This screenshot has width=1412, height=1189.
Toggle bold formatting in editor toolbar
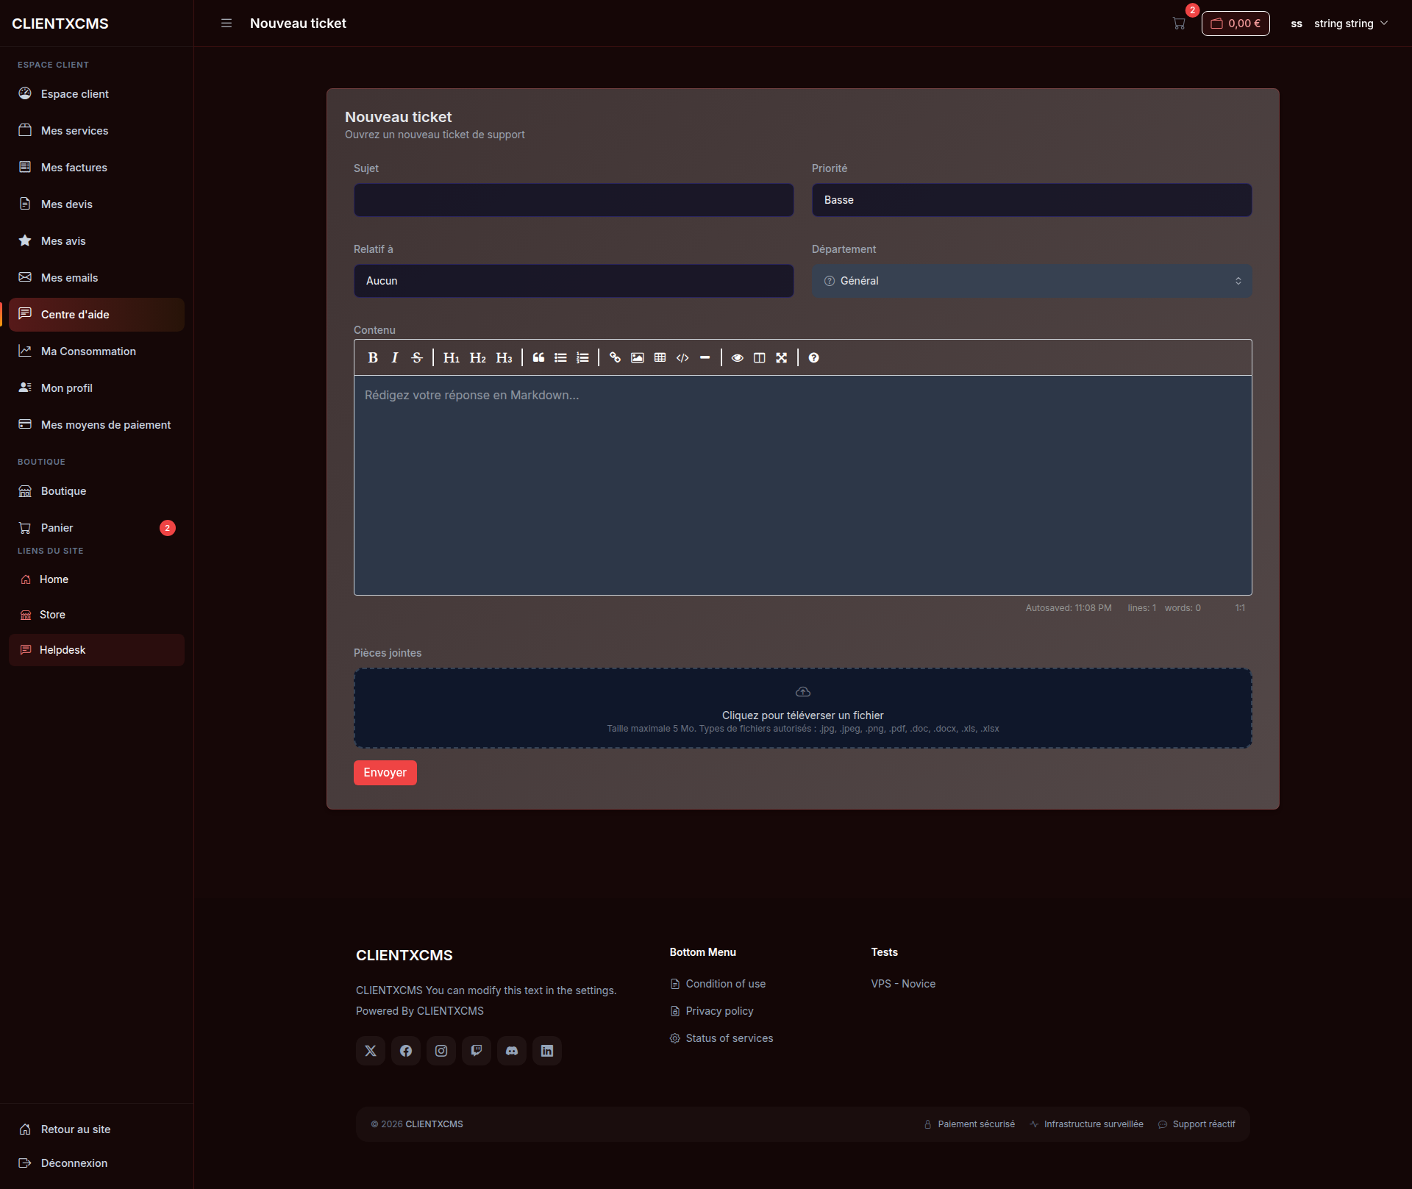373,358
